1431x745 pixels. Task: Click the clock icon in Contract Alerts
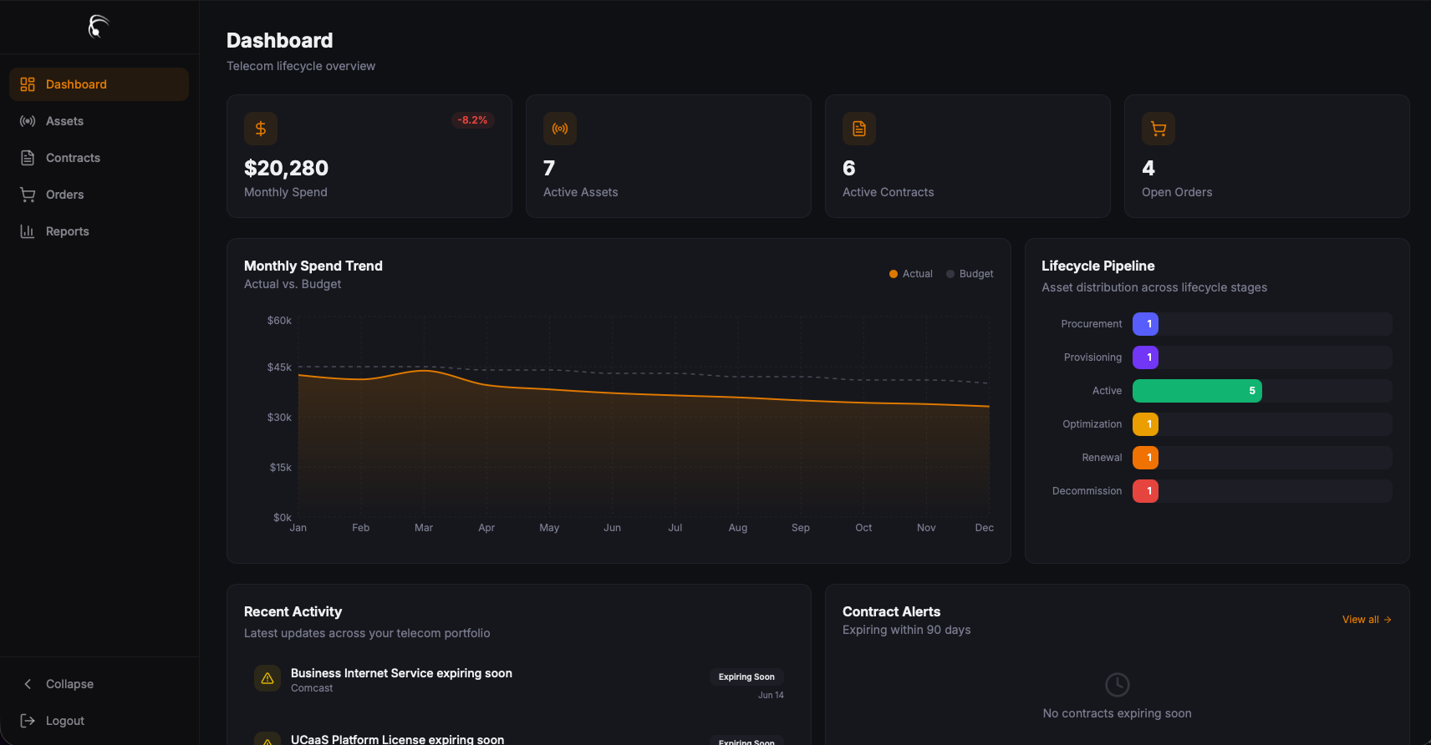pyautogui.click(x=1118, y=685)
